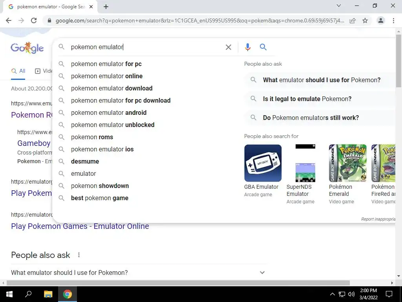
Task: Open the Pokémon FireRed cover thumbnail
Action: coord(383,163)
